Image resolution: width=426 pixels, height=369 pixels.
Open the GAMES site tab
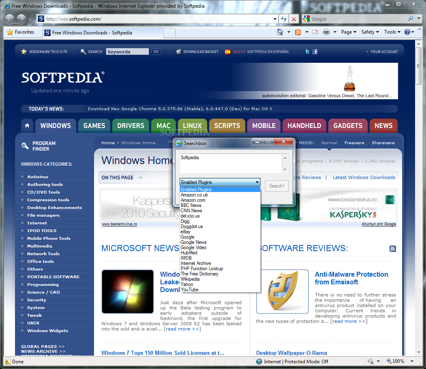tap(94, 126)
